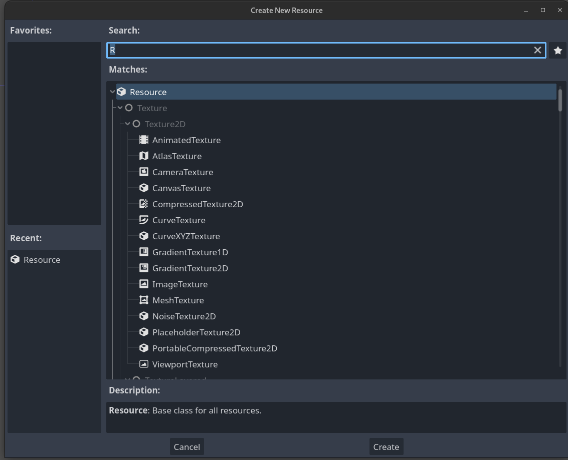This screenshot has width=568, height=460.
Task: Collapse the Texture tree branch
Action: pos(120,108)
